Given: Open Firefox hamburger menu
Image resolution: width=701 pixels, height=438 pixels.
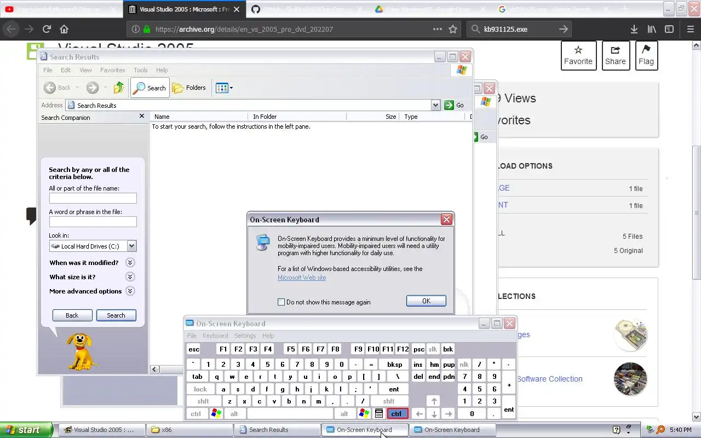Looking at the screenshot, I should pyautogui.click(x=690, y=29).
